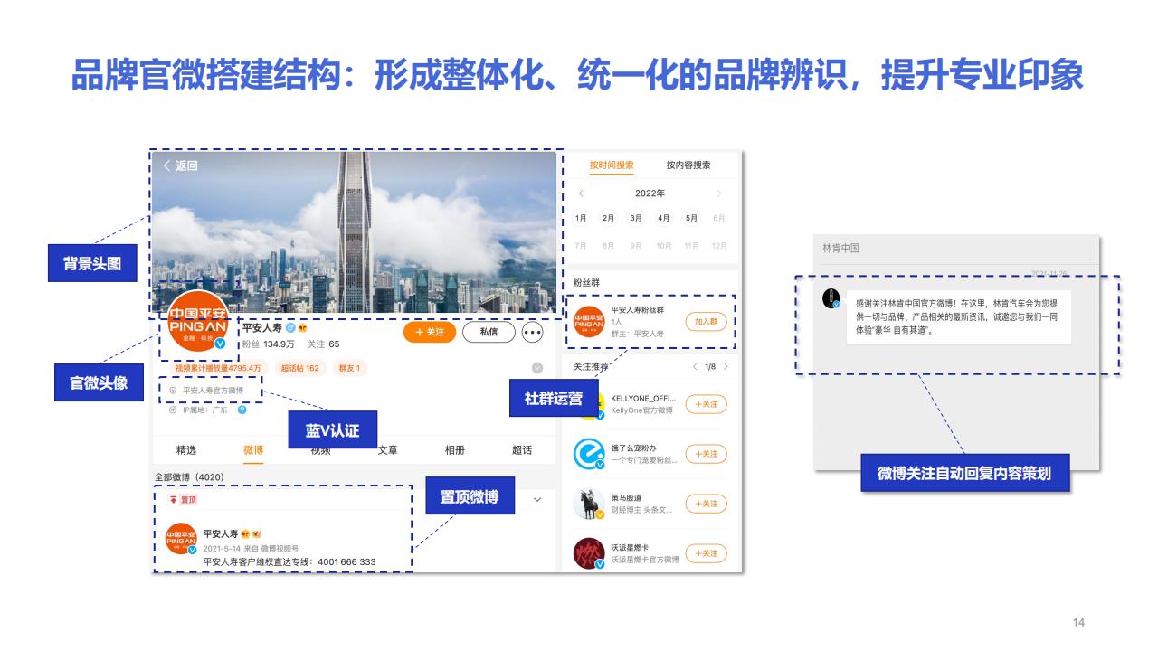
Task: Click the 群友 1 tag
Action: [x=349, y=368]
